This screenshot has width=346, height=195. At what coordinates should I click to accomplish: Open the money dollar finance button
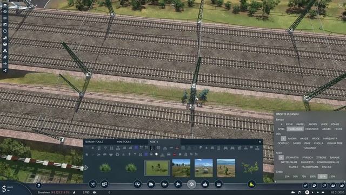pos(4,189)
